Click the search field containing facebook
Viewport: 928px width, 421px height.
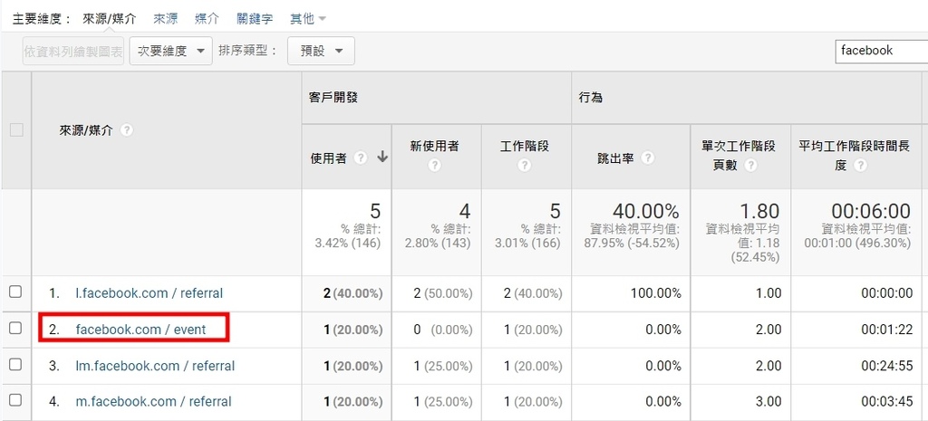tap(881, 51)
